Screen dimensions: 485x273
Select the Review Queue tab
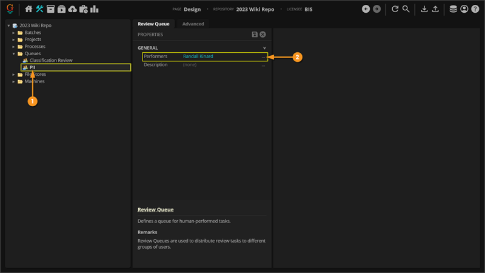(x=153, y=24)
